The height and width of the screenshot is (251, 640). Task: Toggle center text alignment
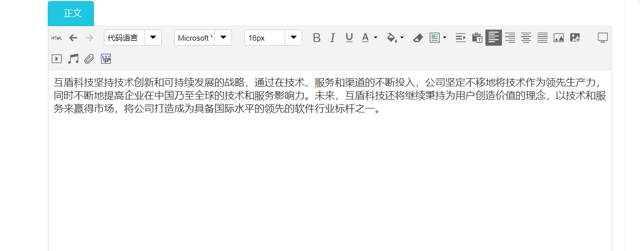[x=526, y=38]
